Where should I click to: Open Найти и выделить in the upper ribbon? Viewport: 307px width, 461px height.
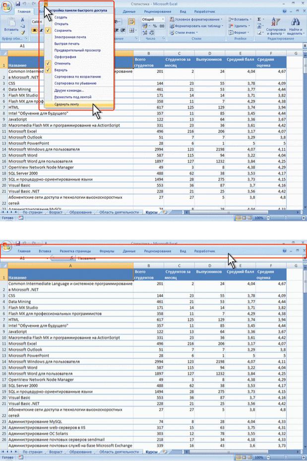295,26
